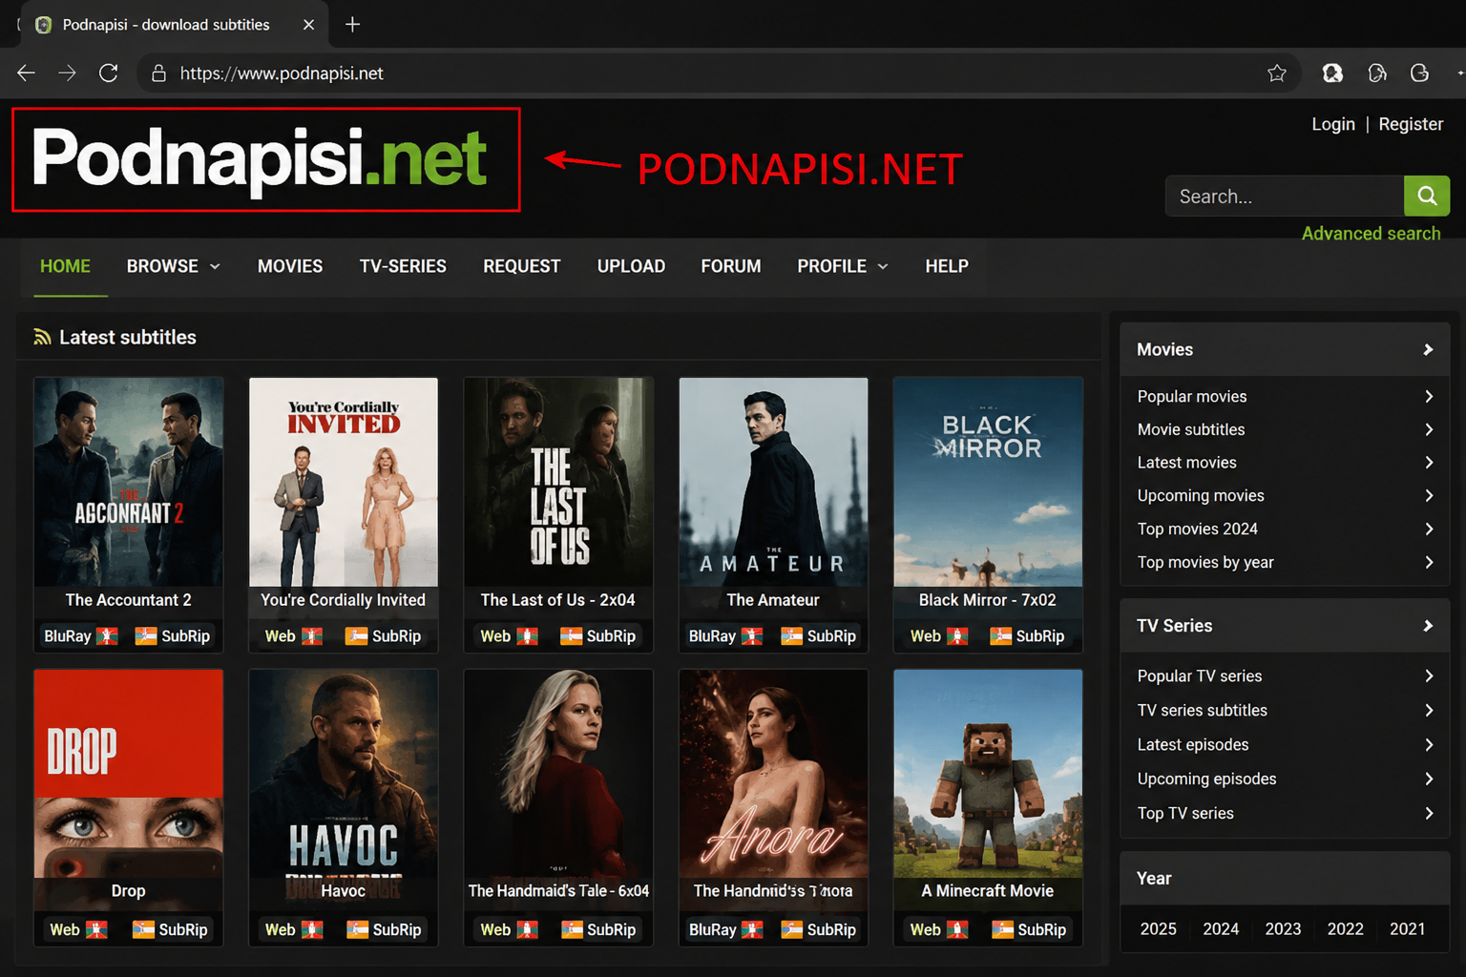This screenshot has height=977, width=1466.
Task: Filter by year 2021
Action: point(1408,929)
